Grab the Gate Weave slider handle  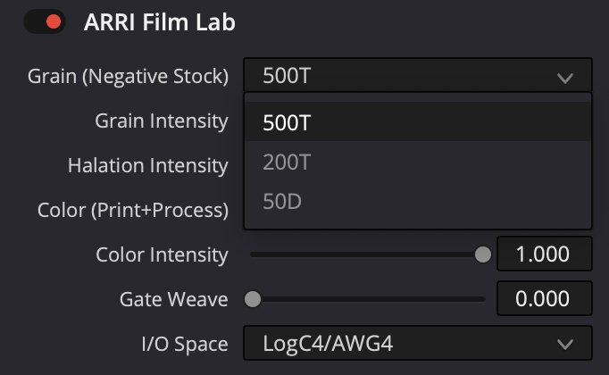(x=253, y=299)
